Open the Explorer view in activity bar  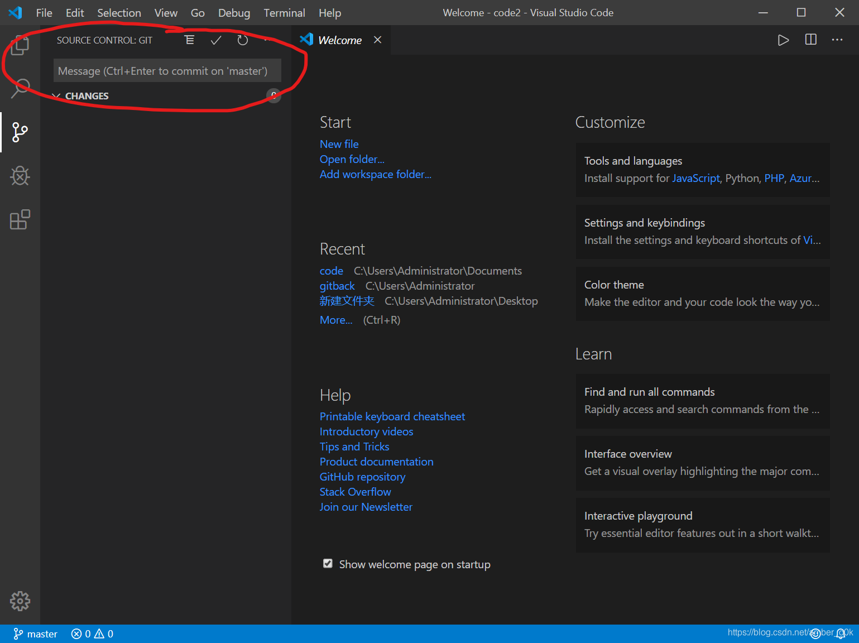pos(20,45)
